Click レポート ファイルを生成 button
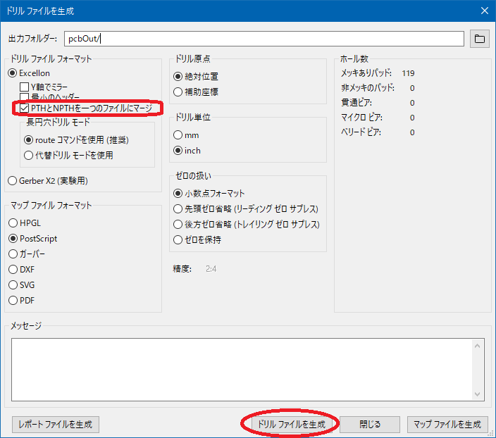This screenshot has height=438, width=496. [56, 425]
